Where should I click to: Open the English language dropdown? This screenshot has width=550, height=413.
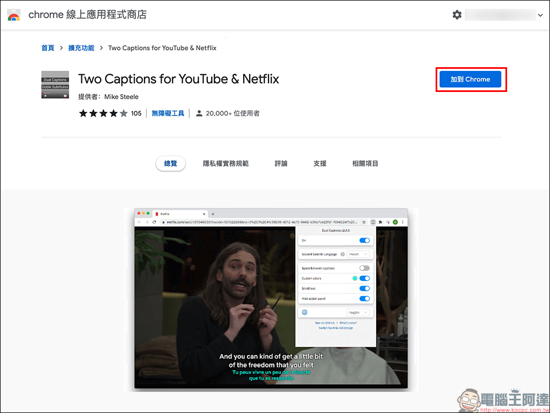[358, 312]
